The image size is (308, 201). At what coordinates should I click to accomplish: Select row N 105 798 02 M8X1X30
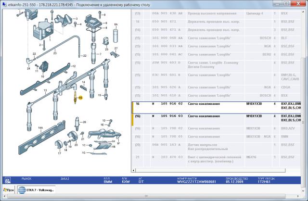pos(216,128)
